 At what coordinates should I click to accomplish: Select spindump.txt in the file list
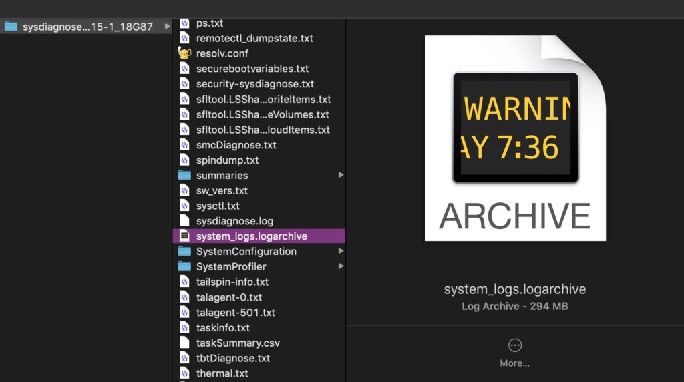[227, 160]
